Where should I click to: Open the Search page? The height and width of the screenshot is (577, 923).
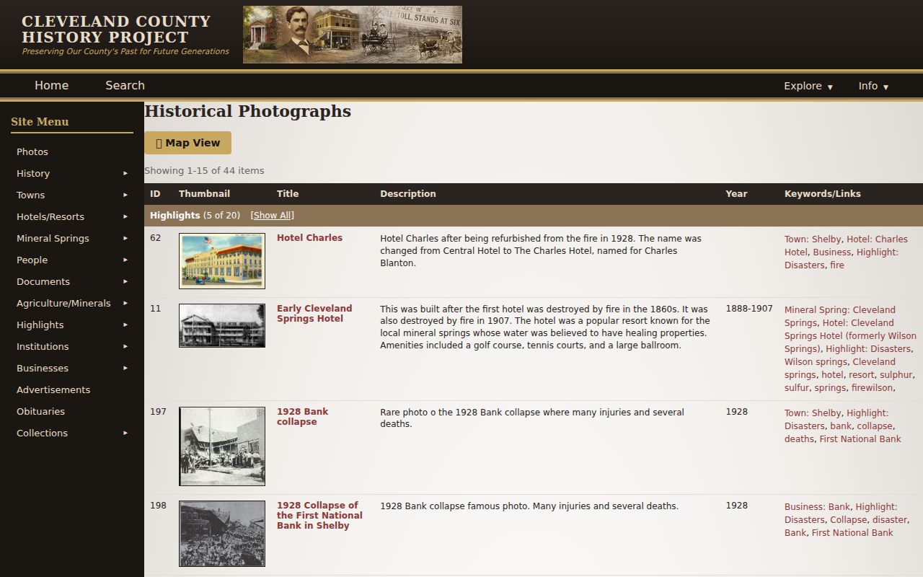point(125,85)
